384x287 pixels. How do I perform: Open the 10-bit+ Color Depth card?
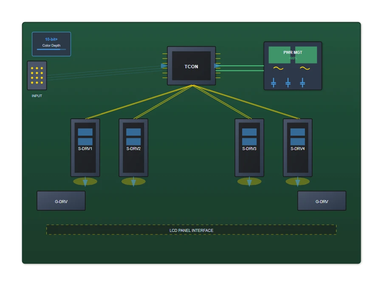(x=51, y=44)
